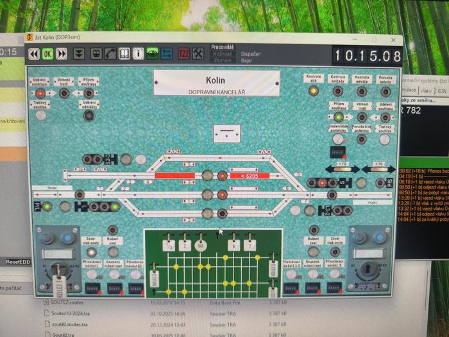The image size is (449, 337).
Task: Select the Možnosti menu item
Action: pos(221,54)
